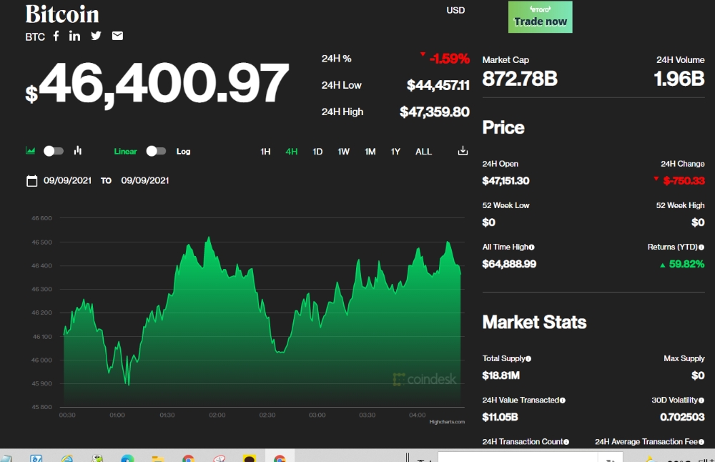Screen dimensions: 715x462
Task: Show info for 24H Average Transaction Fee
Action: [x=701, y=442]
